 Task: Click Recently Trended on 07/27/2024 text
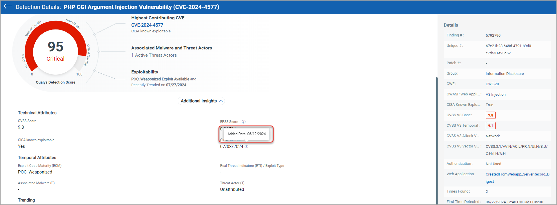(159, 85)
